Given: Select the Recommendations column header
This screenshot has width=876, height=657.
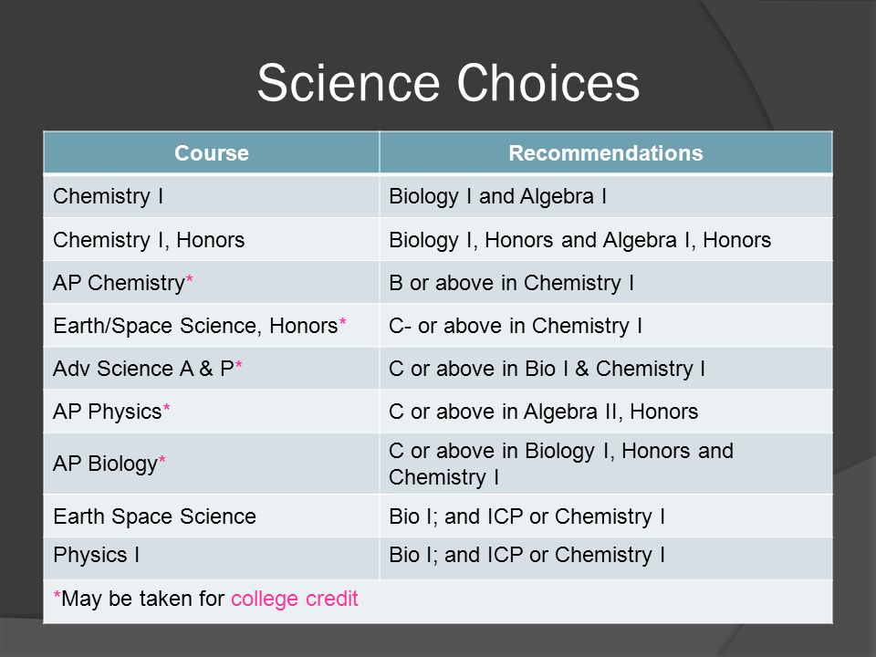Looking at the screenshot, I should tap(606, 152).
